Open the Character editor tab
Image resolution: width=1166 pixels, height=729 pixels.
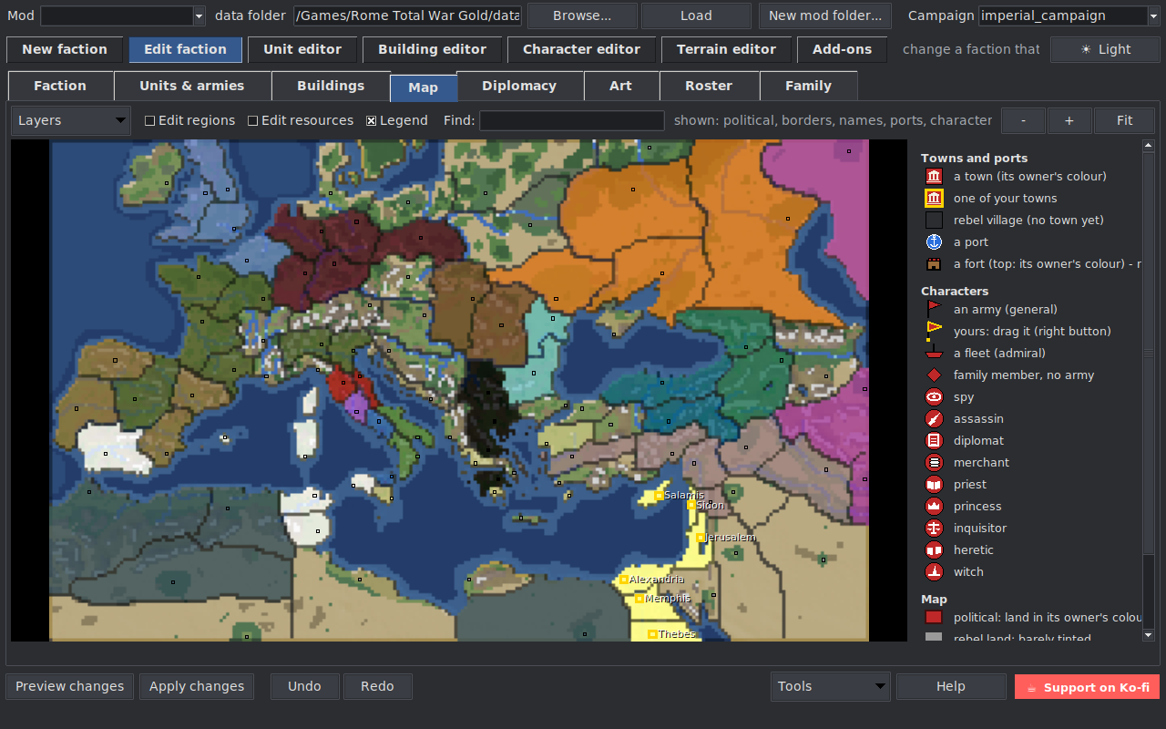pos(581,49)
